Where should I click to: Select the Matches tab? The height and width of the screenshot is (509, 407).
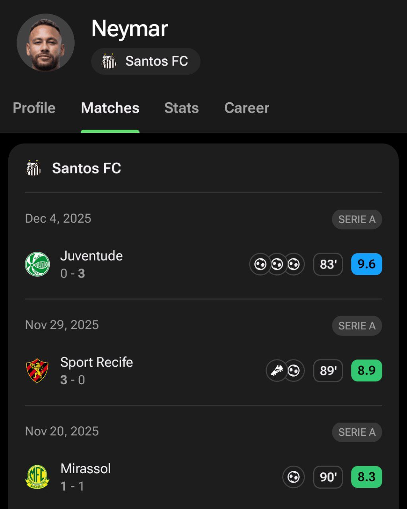pyautogui.click(x=110, y=108)
